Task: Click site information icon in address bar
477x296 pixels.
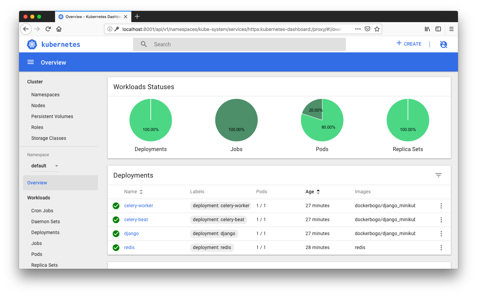Action: (110, 29)
